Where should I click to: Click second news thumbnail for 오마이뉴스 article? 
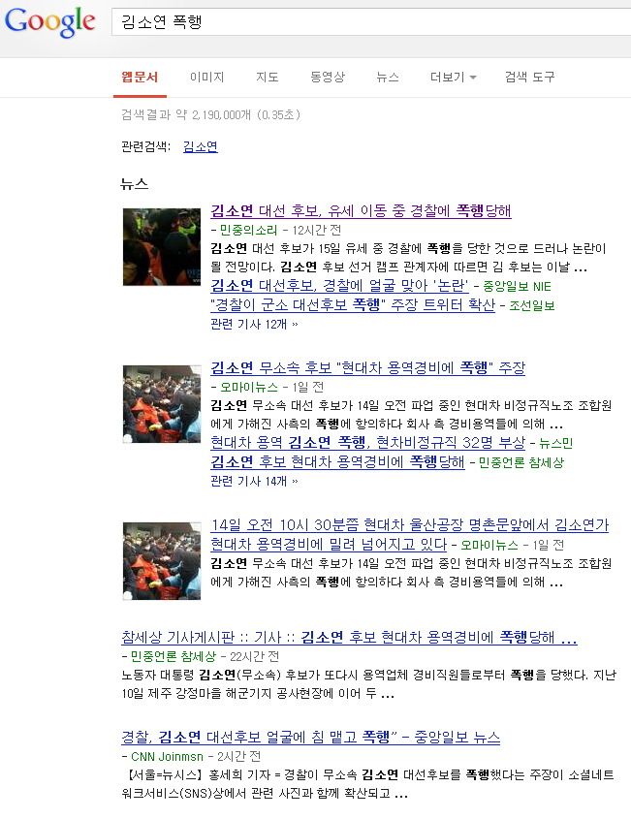(x=162, y=404)
